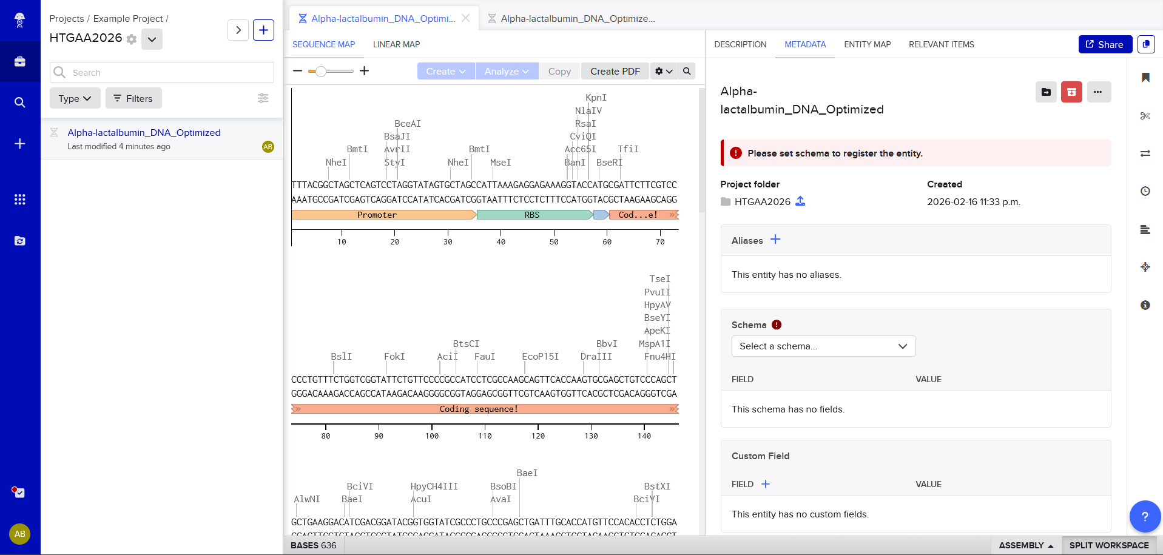Open the information panel icon
Viewport: 1163px width, 555px height.
click(1145, 305)
